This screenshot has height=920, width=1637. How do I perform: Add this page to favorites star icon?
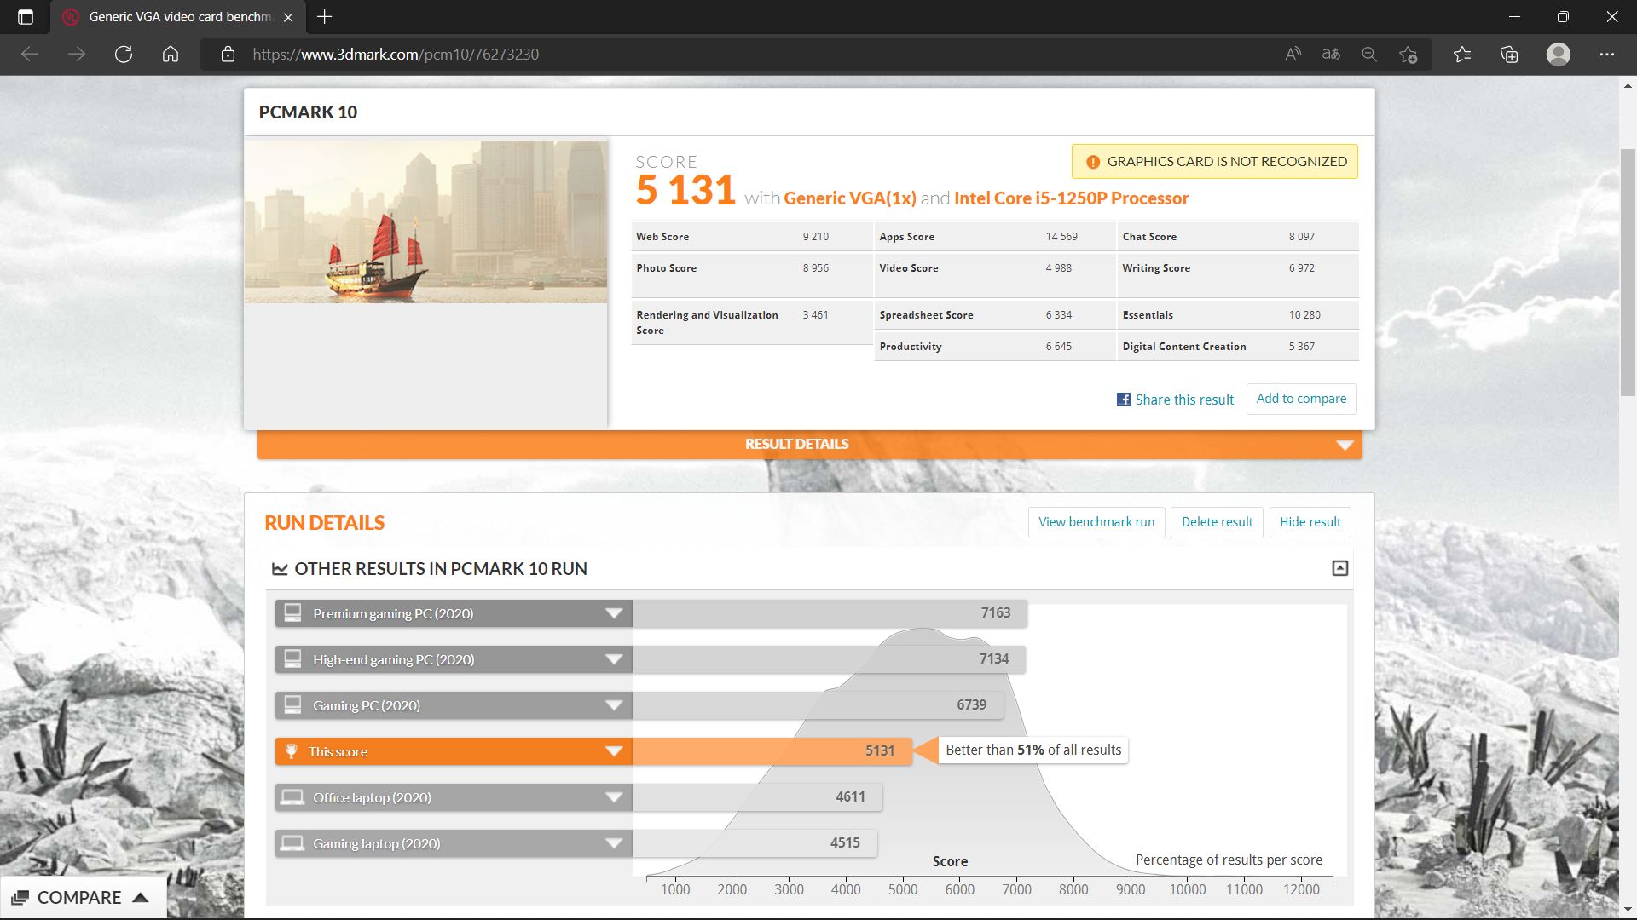[1408, 55]
